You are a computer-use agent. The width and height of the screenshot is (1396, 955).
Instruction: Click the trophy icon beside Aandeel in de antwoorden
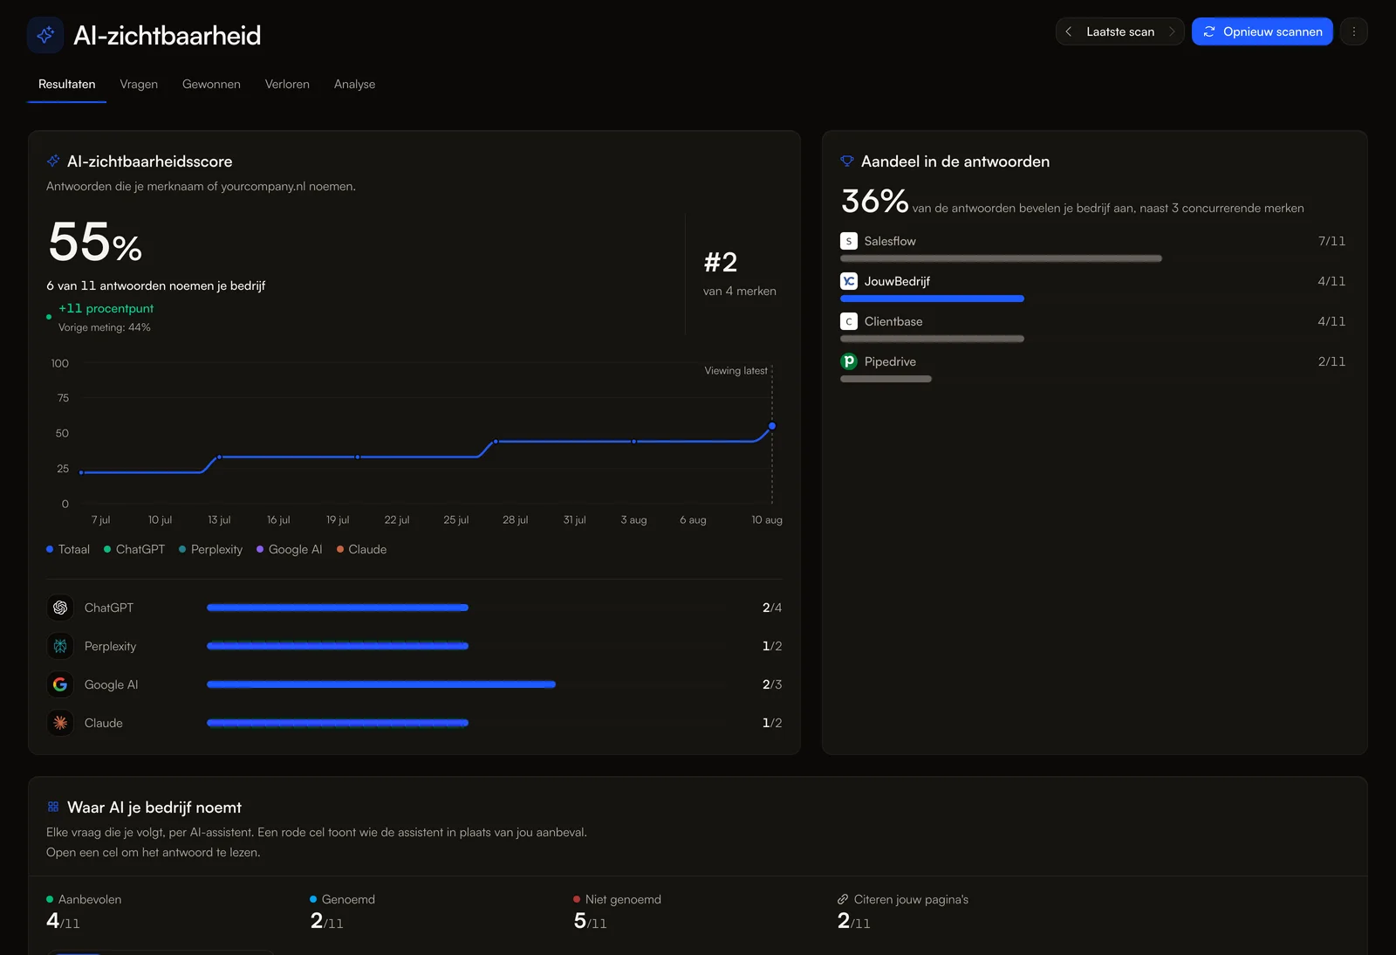point(846,161)
